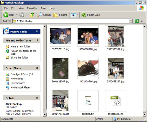Select the photodata.xml file icon
Image resolution: width=147 pixels, height=122 pixels.
pos(115,101)
